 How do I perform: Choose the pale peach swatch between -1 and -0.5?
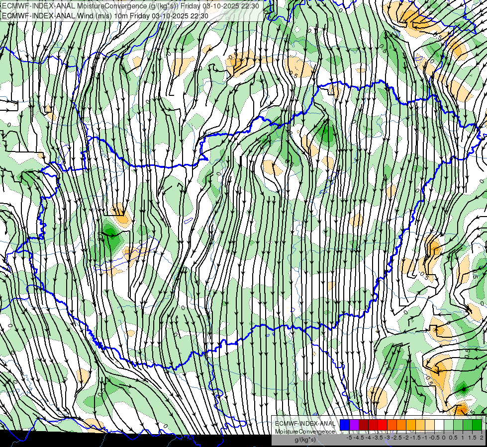click(x=430, y=425)
